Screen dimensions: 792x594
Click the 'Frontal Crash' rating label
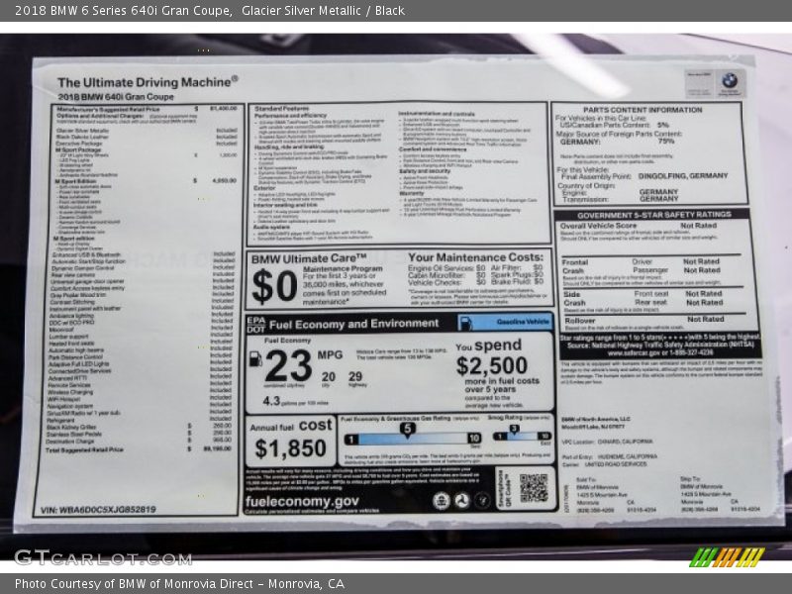[575, 266]
